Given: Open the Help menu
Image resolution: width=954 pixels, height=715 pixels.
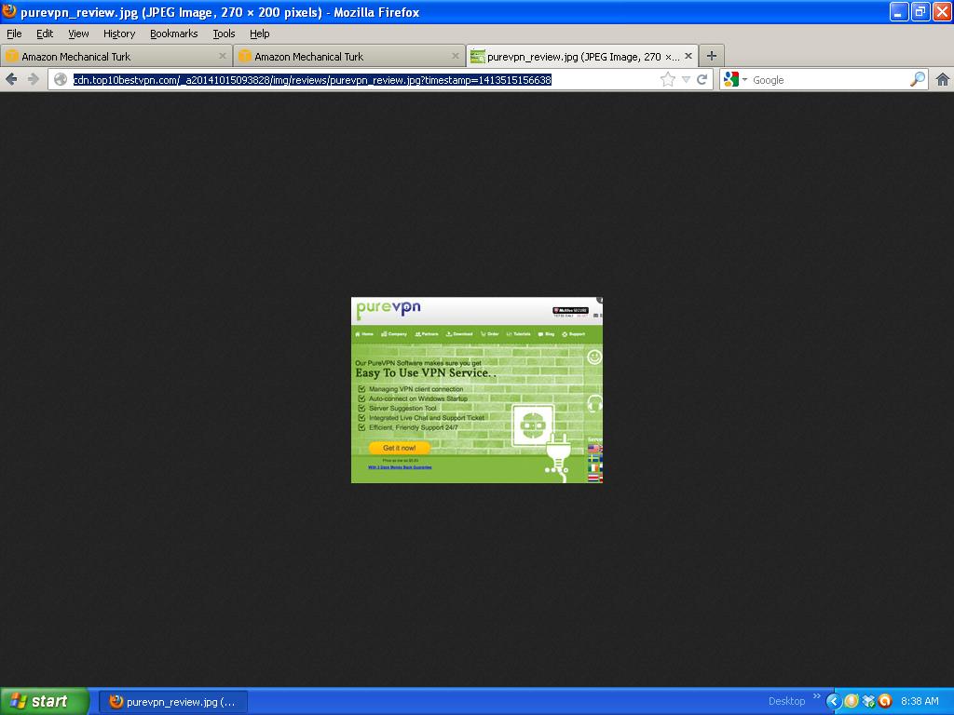Looking at the screenshot, I should [259, 34].
